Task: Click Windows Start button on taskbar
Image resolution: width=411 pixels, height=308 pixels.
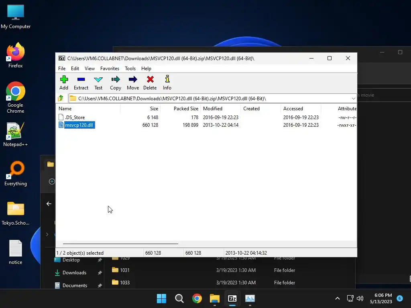Action: (161, 298)
